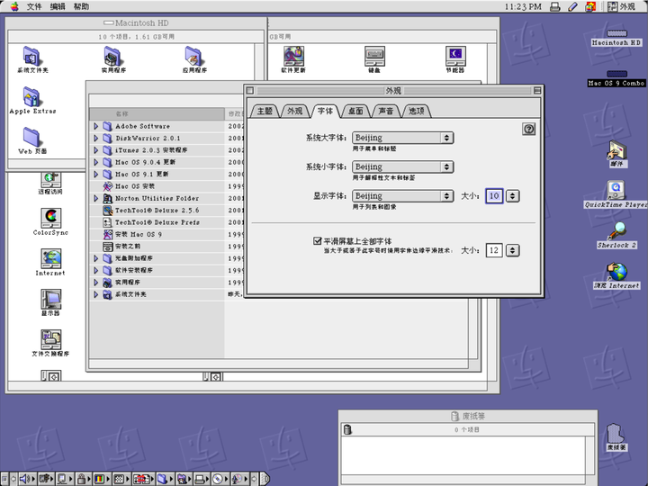Viewport: 648px width, 486px height.
Task: Open the 系统大字体 font dropdown
Action: coord(403,138)
